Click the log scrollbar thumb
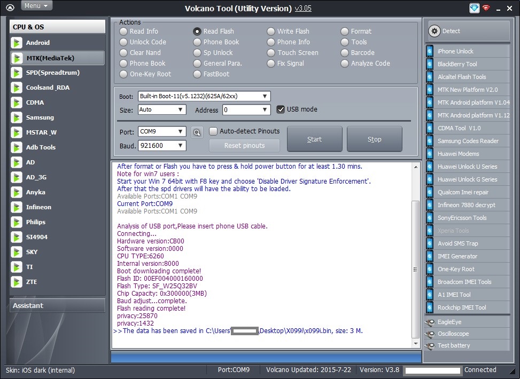Image resolution: width=520 pixels, height=379 pixels. coord(416,269)
